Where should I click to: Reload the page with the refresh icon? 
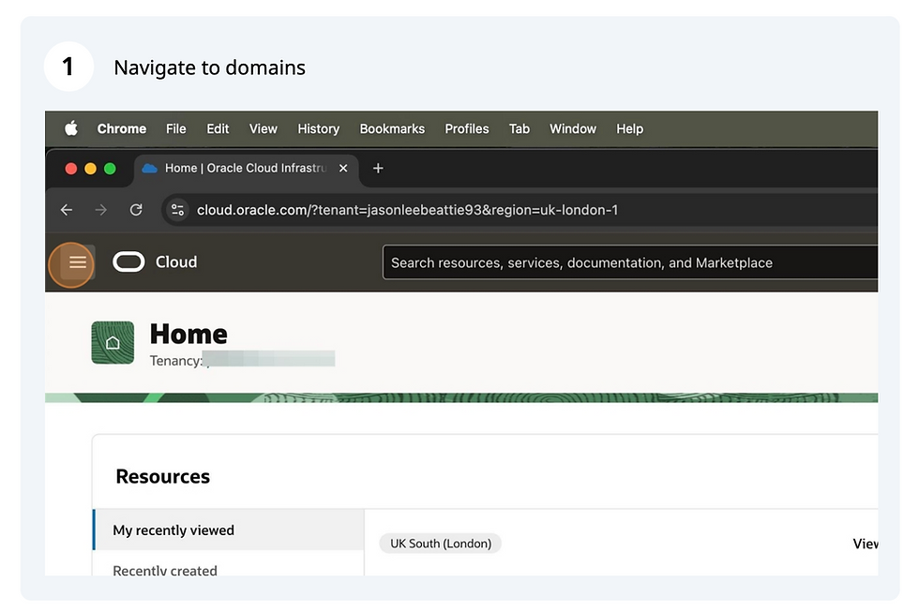pyautogui.click(x=136, y=210)
